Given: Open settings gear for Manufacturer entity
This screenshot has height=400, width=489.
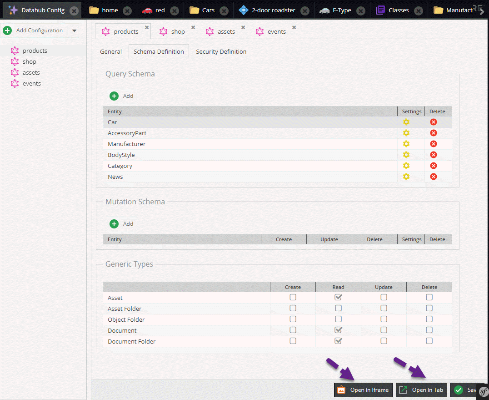Looking at the screenshot, I should (406, 144).
